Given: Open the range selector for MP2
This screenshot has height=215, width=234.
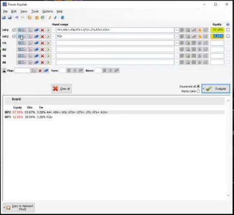Looking at the screenshot, I should tap(22, 30).
